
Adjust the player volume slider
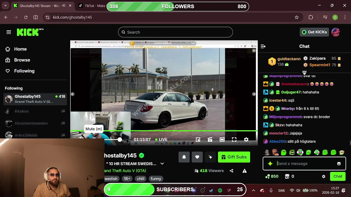(x=112, y=140)
